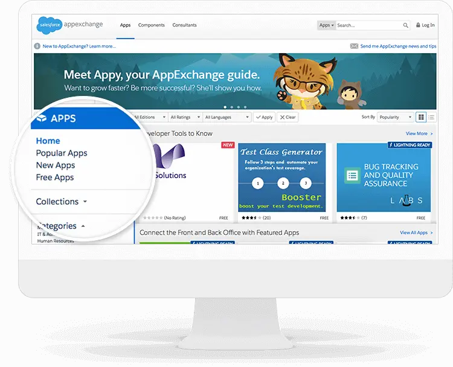This screenshot has height=367, width=453.
Task: Open the Sort By Popularity dropdown
Action: tap(395, 117)
